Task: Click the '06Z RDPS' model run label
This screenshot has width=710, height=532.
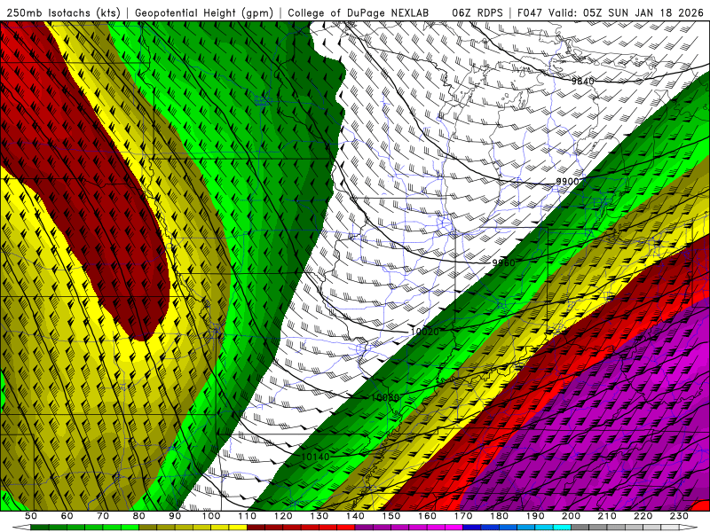Action: click(x=477, y=12)
